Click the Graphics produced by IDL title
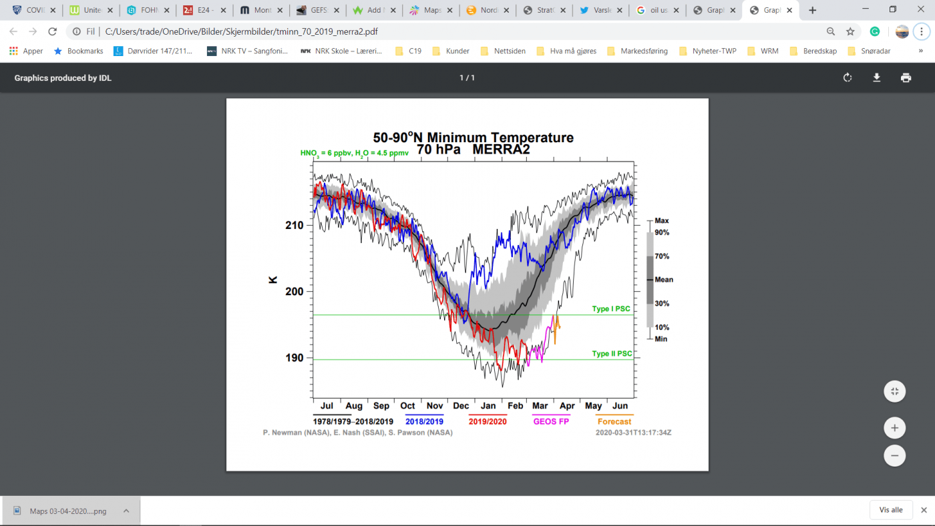 63,78
